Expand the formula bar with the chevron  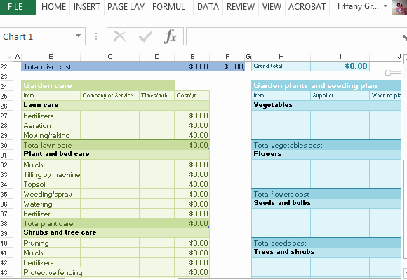(404, 38)
